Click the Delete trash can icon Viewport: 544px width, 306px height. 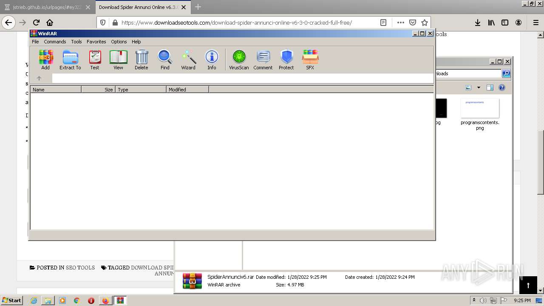click(x=142, y=60)
